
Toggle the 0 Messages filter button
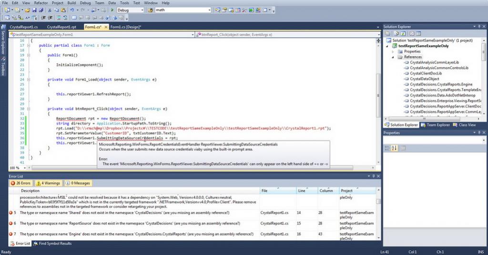click(x=78, y=183)
